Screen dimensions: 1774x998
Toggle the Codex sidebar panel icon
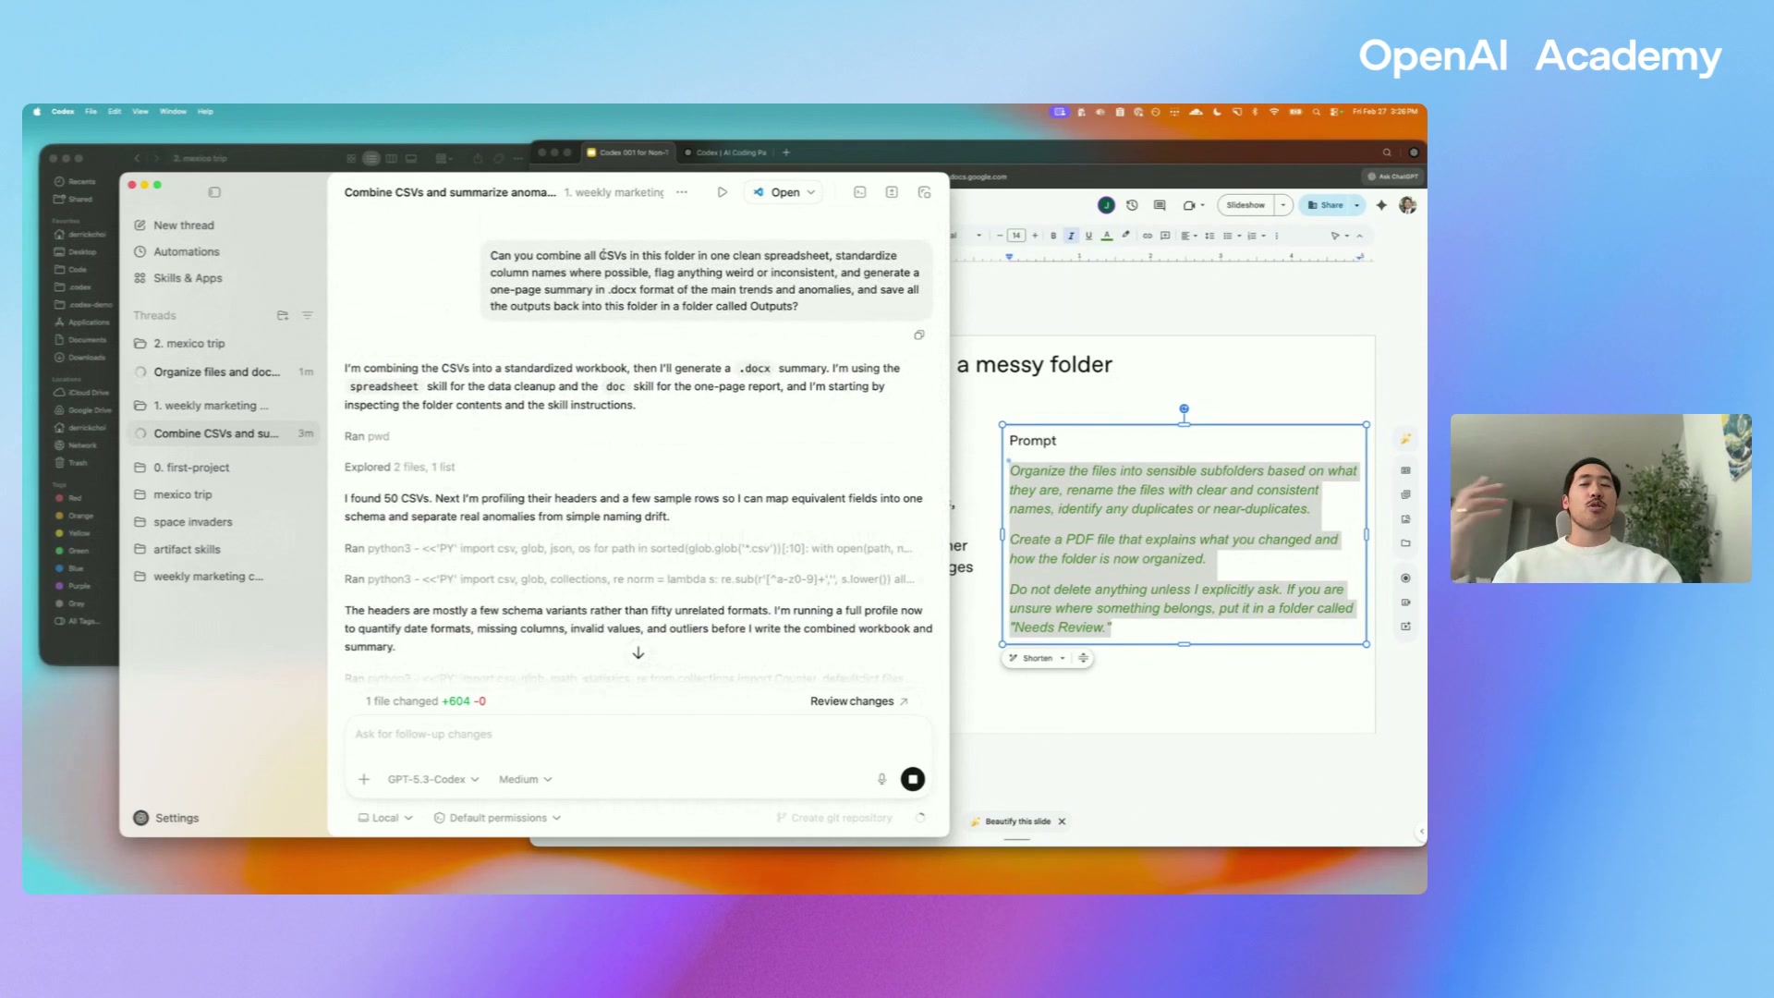214,192
